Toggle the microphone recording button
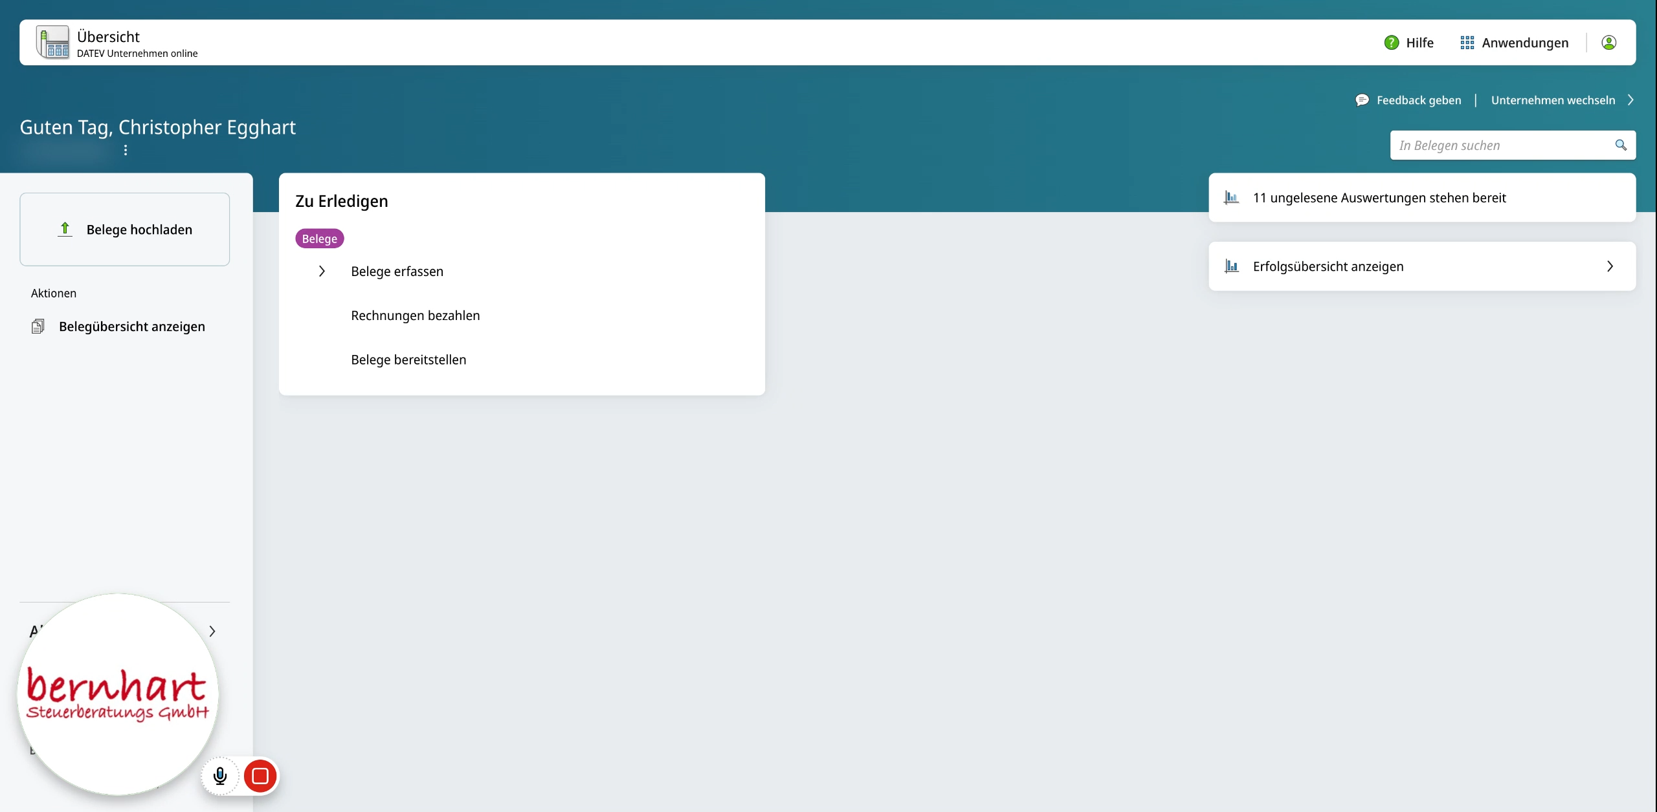1657x812 pixels. click(220, 775)
